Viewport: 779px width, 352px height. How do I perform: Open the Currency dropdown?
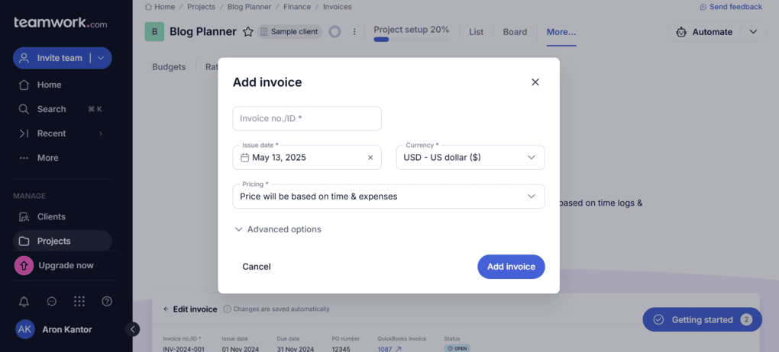pyautogui.click(x=470, y=158)
